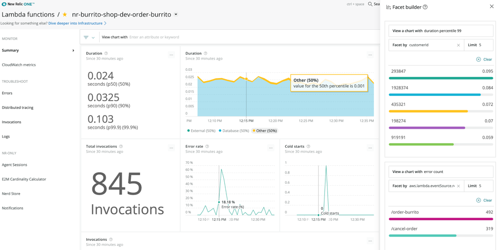Clear the duration percentile facet
The image size is (500, 250).
click(x=485, y=60)
